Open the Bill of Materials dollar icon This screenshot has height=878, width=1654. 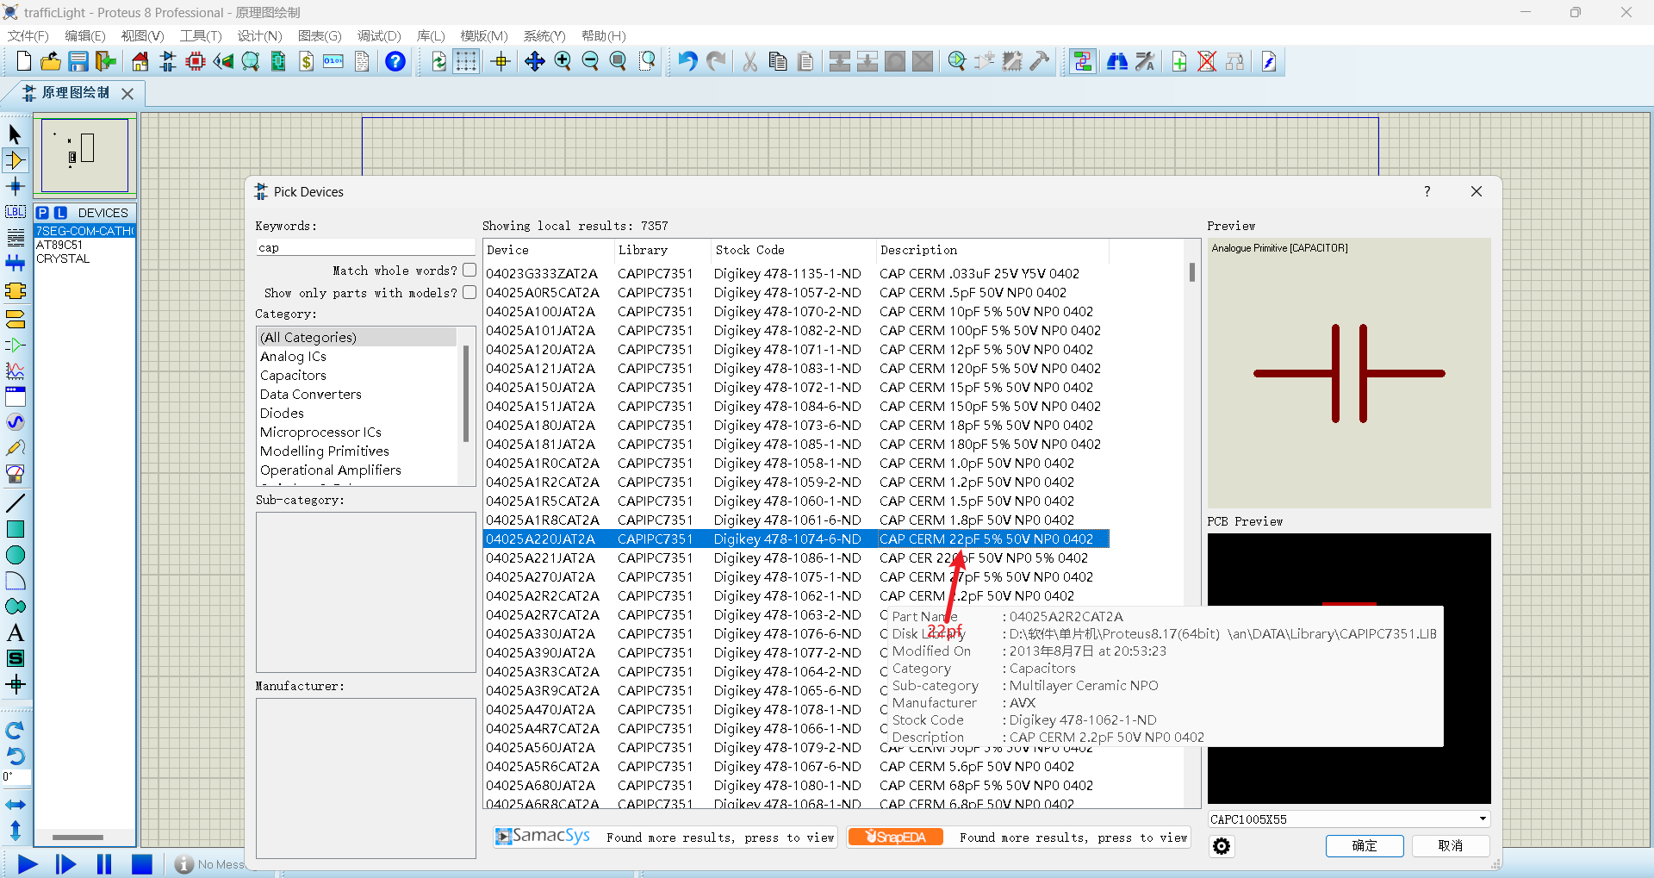click(x=307, y=61)
